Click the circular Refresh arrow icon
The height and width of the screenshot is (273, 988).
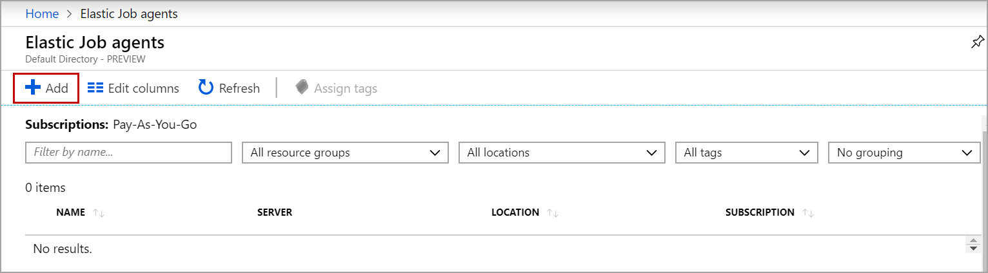(x=206, y=88)
